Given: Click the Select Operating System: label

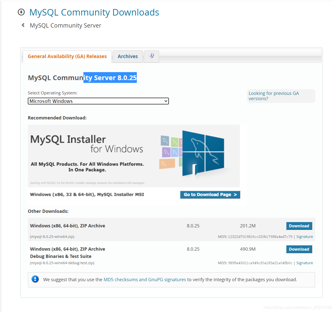Looking at the screenshot, I should click(x=53, y=93).
